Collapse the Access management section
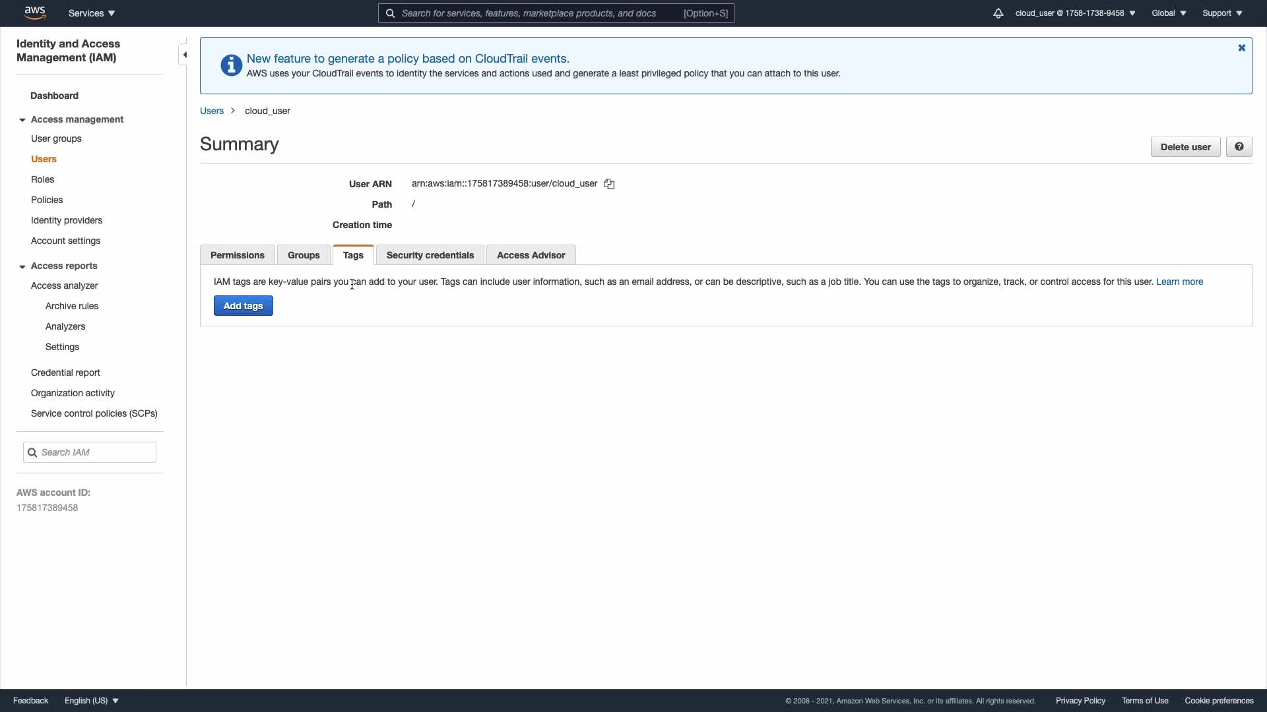Image resolution: width=1267 pixels, height=712 pixels. (22, 120)
